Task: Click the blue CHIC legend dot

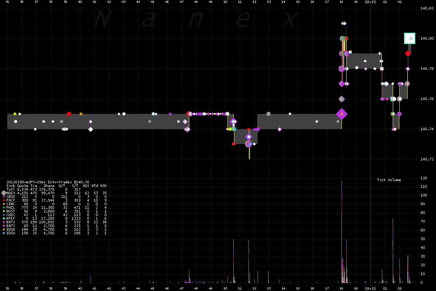Action: (x=4, y=215)
